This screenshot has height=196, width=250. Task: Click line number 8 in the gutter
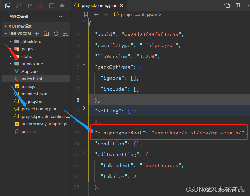78,100
